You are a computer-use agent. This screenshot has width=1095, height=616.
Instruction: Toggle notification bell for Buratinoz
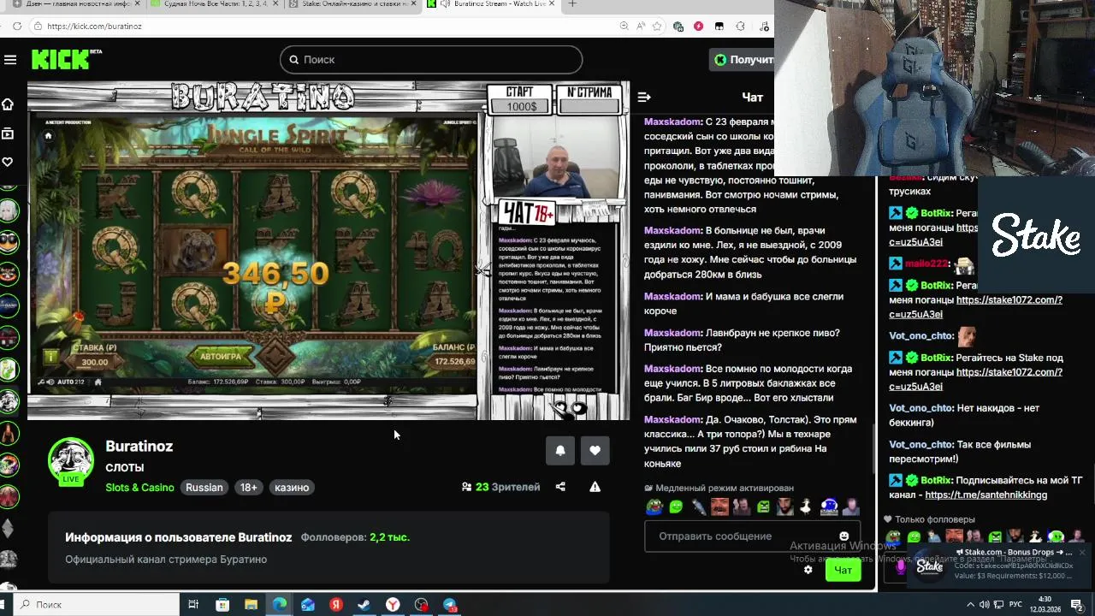[x=560, y=450]
